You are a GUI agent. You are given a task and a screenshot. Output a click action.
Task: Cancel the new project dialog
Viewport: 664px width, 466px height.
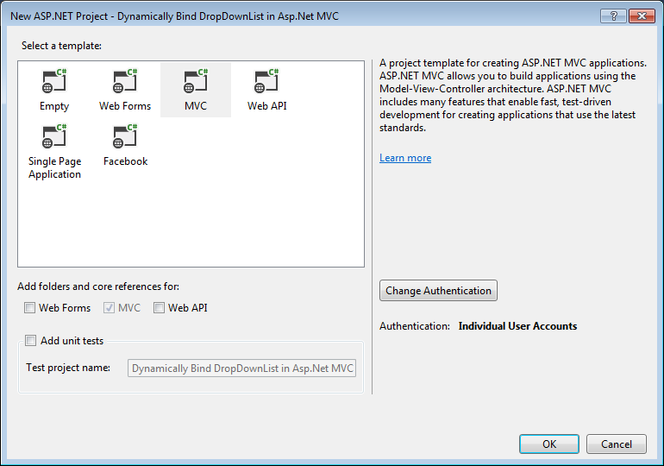click(x=617, y=444)
